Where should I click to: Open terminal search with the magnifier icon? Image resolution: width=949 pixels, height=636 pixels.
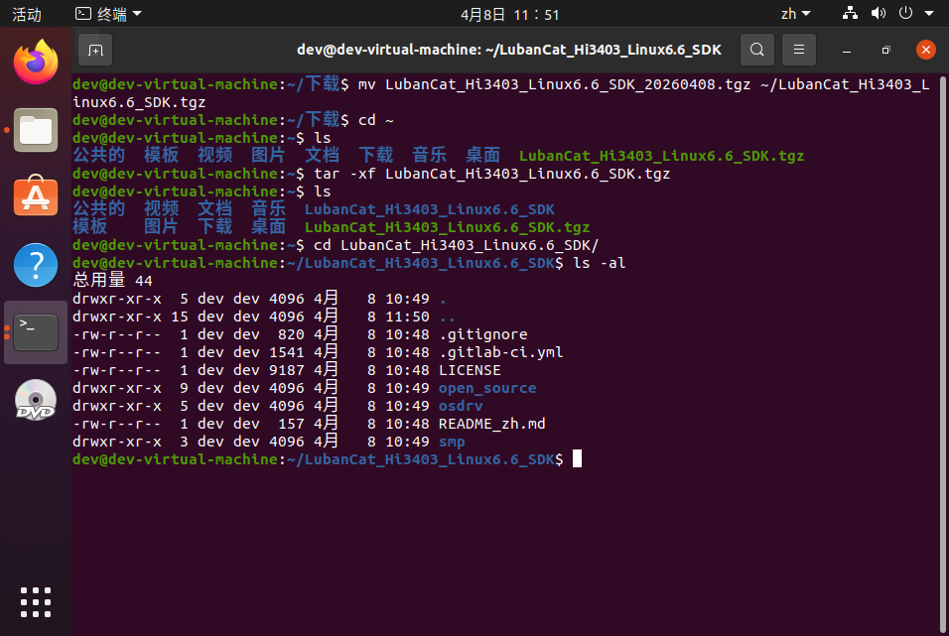click(x=756, y=49)
